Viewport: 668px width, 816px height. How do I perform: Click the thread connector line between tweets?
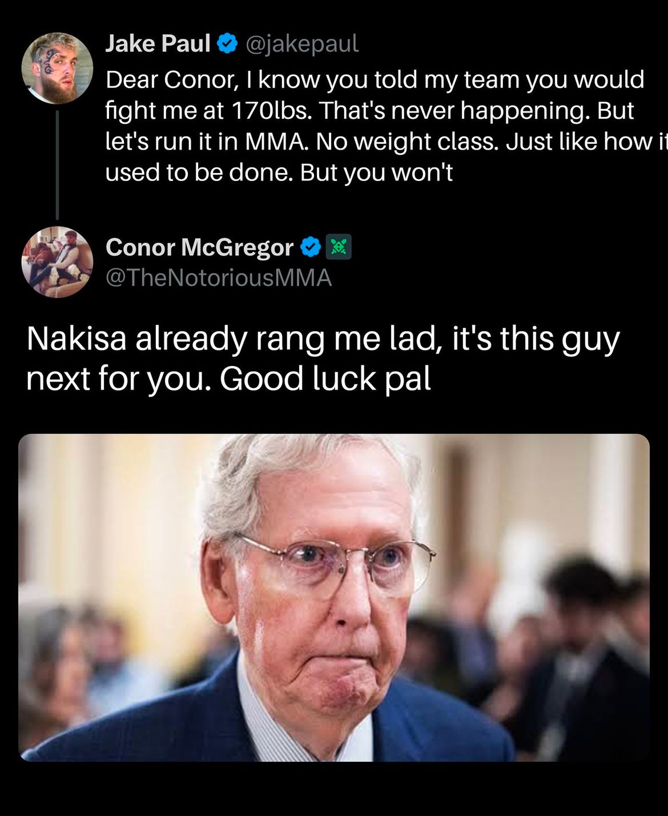[57, 165]
